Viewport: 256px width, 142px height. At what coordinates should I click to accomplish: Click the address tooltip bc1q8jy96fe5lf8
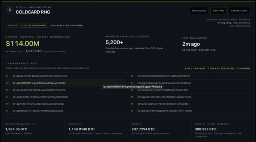(x=133, y=86)
